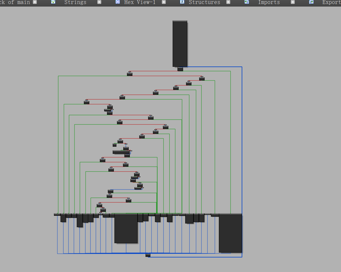Select the tall entry block atop the graph
Viewport: 341px width, 272px height.
pos(180,43)
